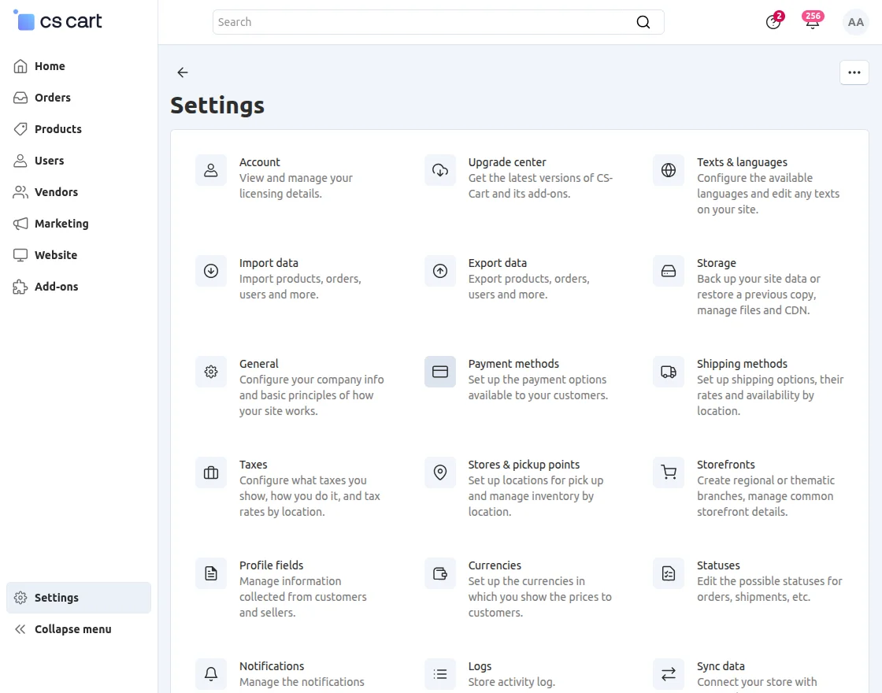Open the Account settings icon
Screen dimensions: 882x693
pyautogui.click(x=211, y=170)
